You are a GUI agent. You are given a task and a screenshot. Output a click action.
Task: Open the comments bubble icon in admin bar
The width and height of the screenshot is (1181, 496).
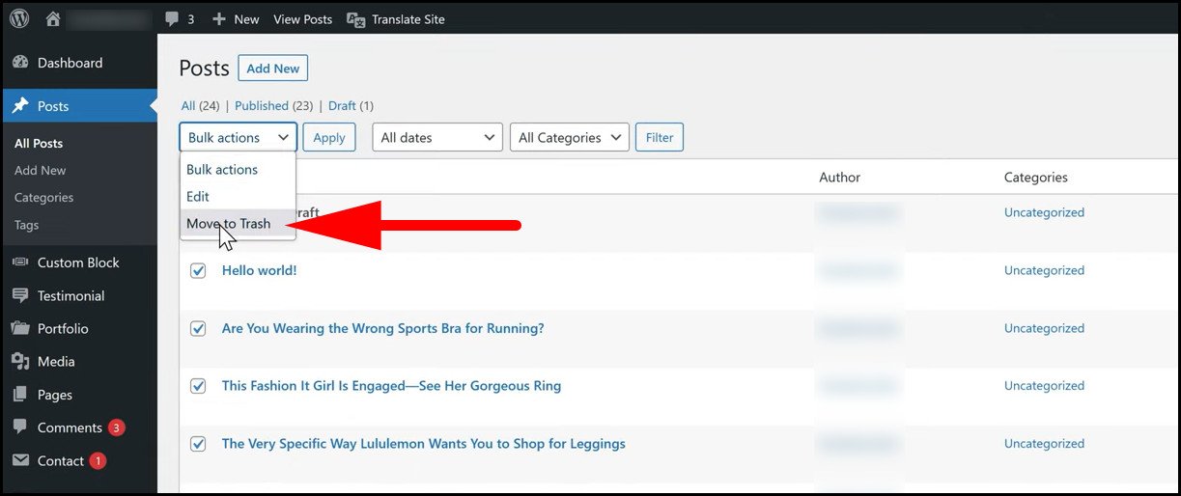(171, 19)
